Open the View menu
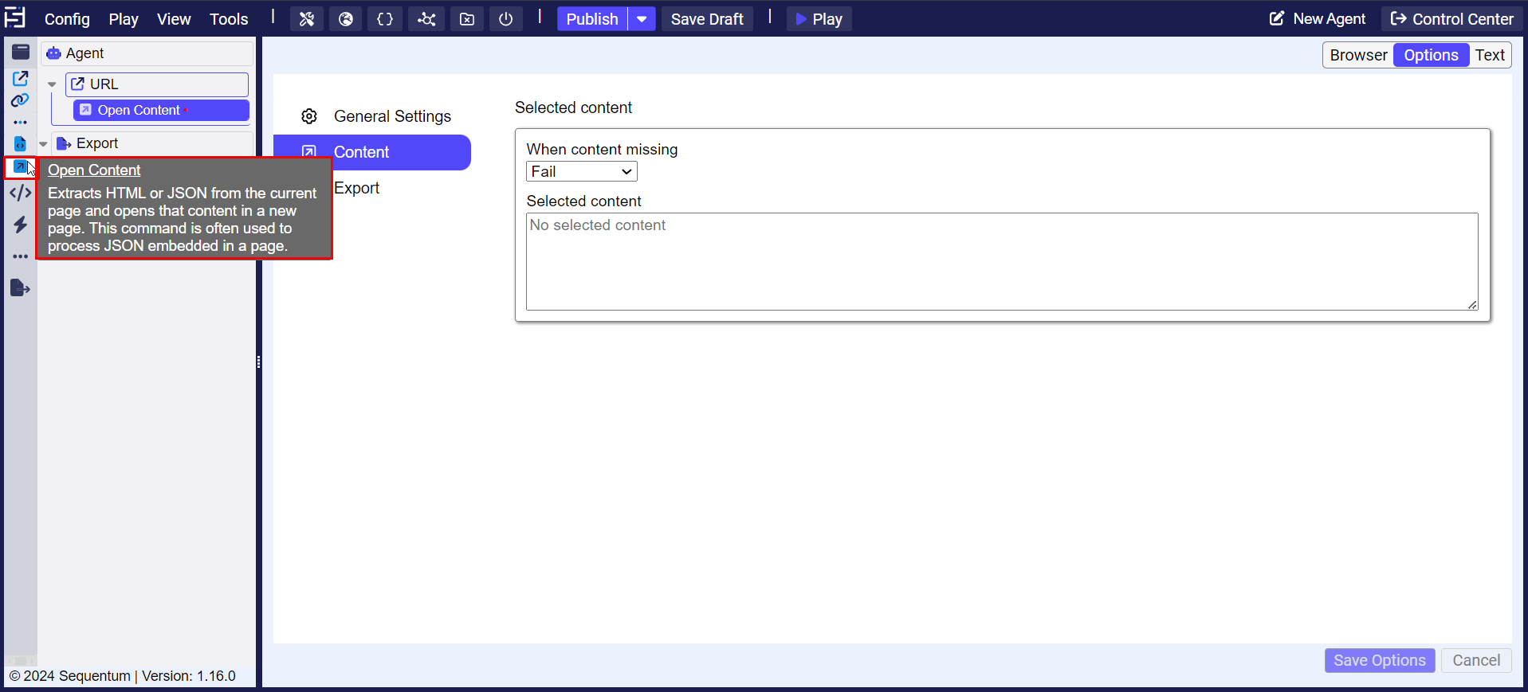Screen dimensions: 1528x692 pos(174,19)
